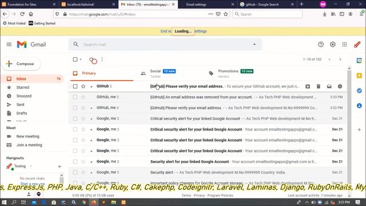The width and height of the screenshot is (366, 206).
Task: Get add-ons with the side panel plus icon
Action: pyautogui.click(x=359, y=130)
